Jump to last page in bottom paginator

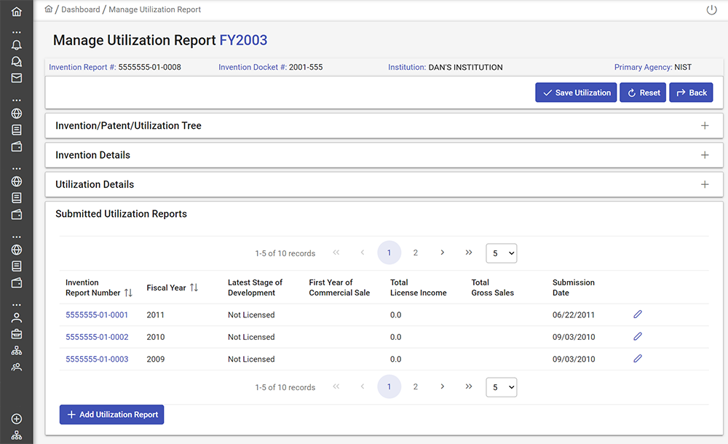(x=469, y=386)
